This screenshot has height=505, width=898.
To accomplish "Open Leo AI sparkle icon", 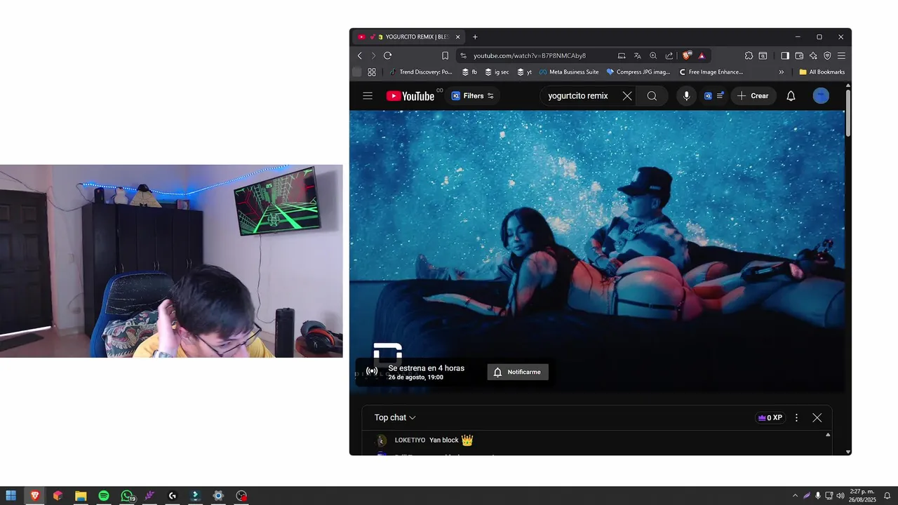I will click(813, 55).
